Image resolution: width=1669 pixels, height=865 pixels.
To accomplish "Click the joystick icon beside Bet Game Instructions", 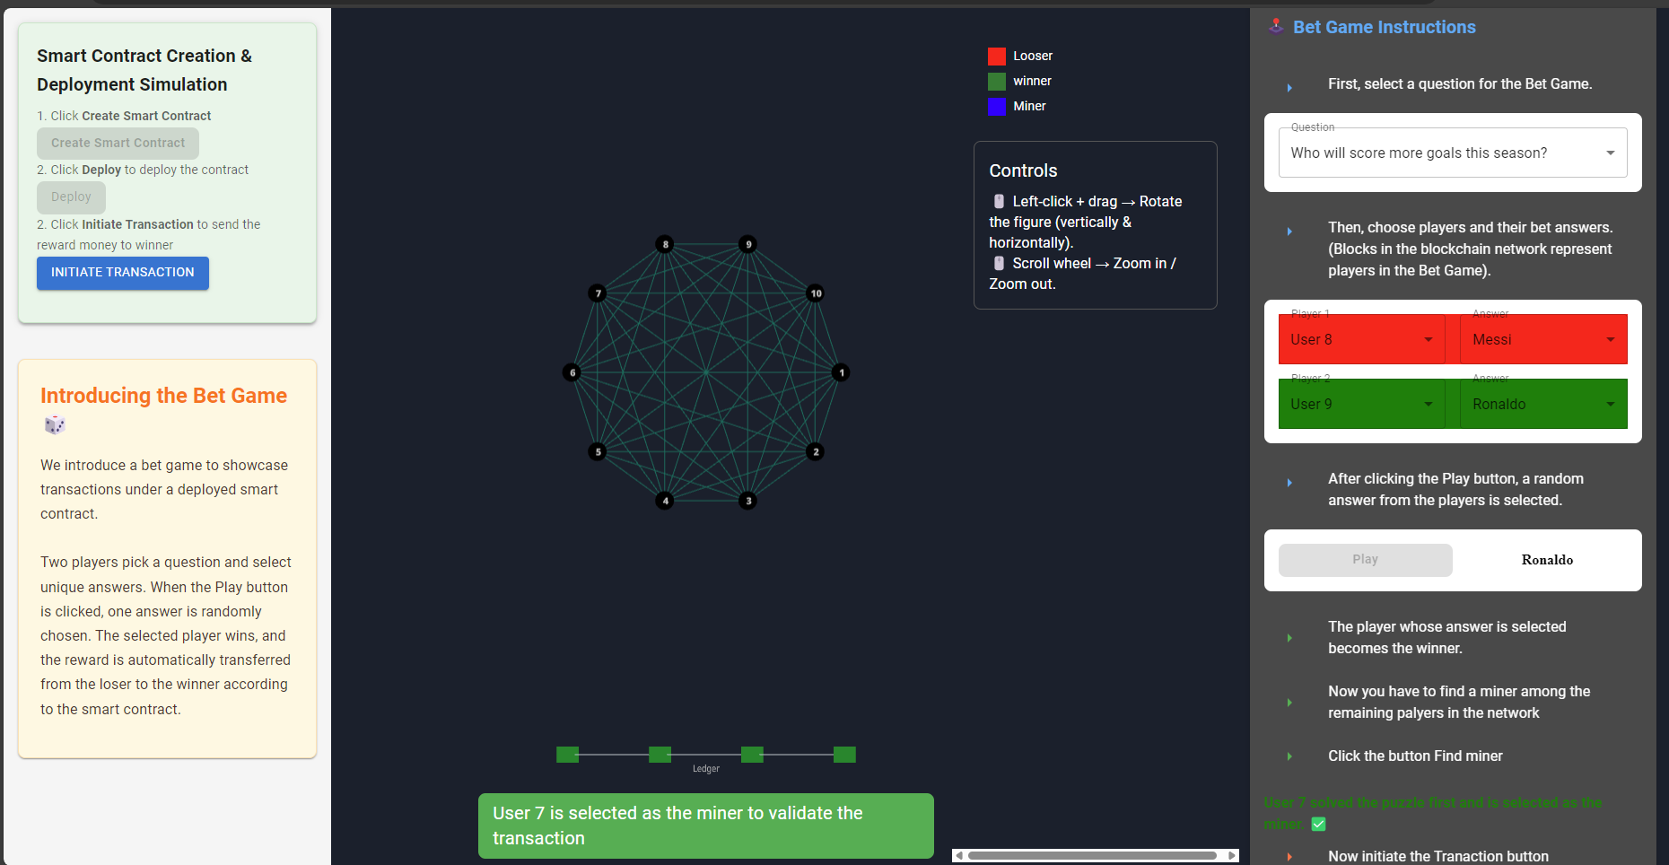I will click(1276, 26).
